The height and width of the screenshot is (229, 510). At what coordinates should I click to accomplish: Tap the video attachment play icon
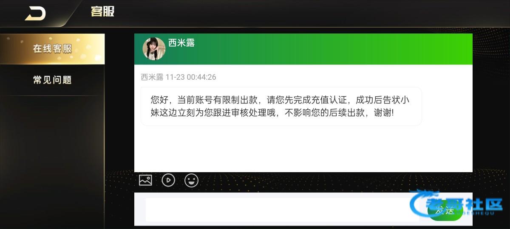point(168,180)
